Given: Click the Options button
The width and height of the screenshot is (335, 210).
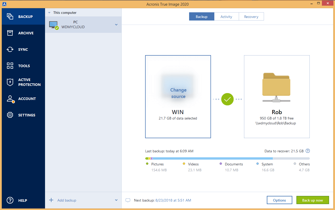Looking at the screenshot, I should 279,200.
